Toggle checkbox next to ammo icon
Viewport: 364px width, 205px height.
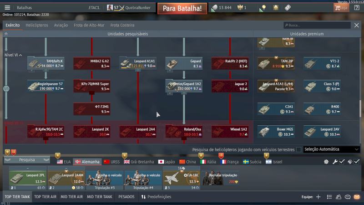pyautogui.click(x=357, y=162)
